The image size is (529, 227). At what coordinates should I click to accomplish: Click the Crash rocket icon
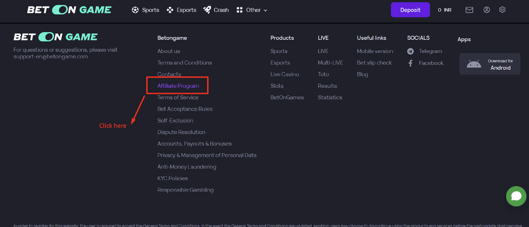(x=207, y=10)
